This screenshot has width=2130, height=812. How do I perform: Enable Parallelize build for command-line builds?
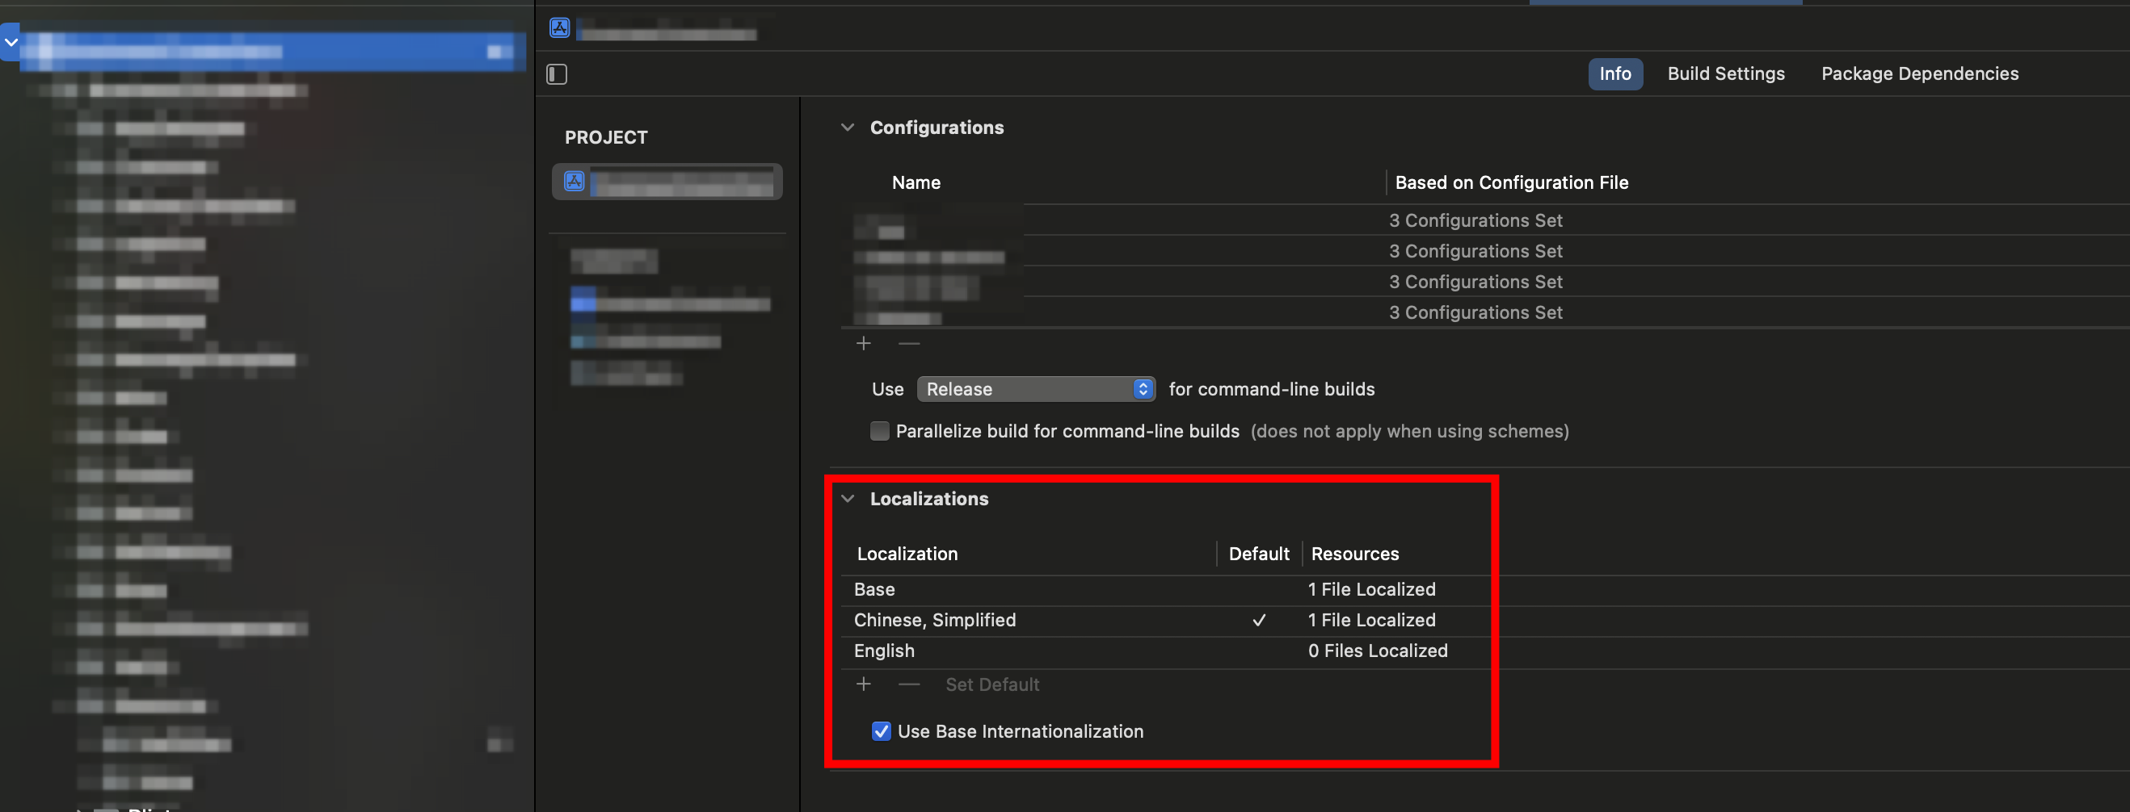point(879,431)
